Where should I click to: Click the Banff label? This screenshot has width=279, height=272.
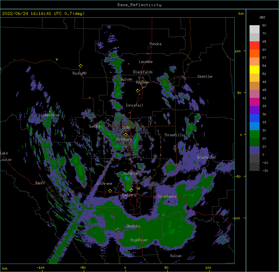coord(40,183)
